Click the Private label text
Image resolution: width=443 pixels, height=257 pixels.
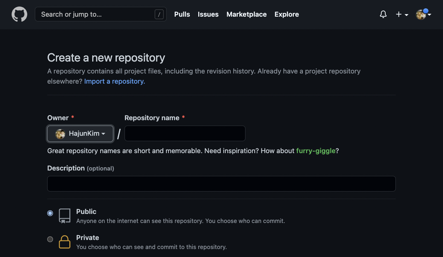[x=88, y=238]
